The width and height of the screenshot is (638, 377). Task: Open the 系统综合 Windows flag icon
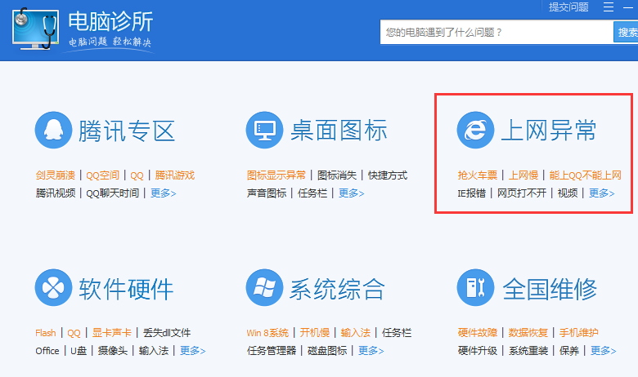[264, 287]
